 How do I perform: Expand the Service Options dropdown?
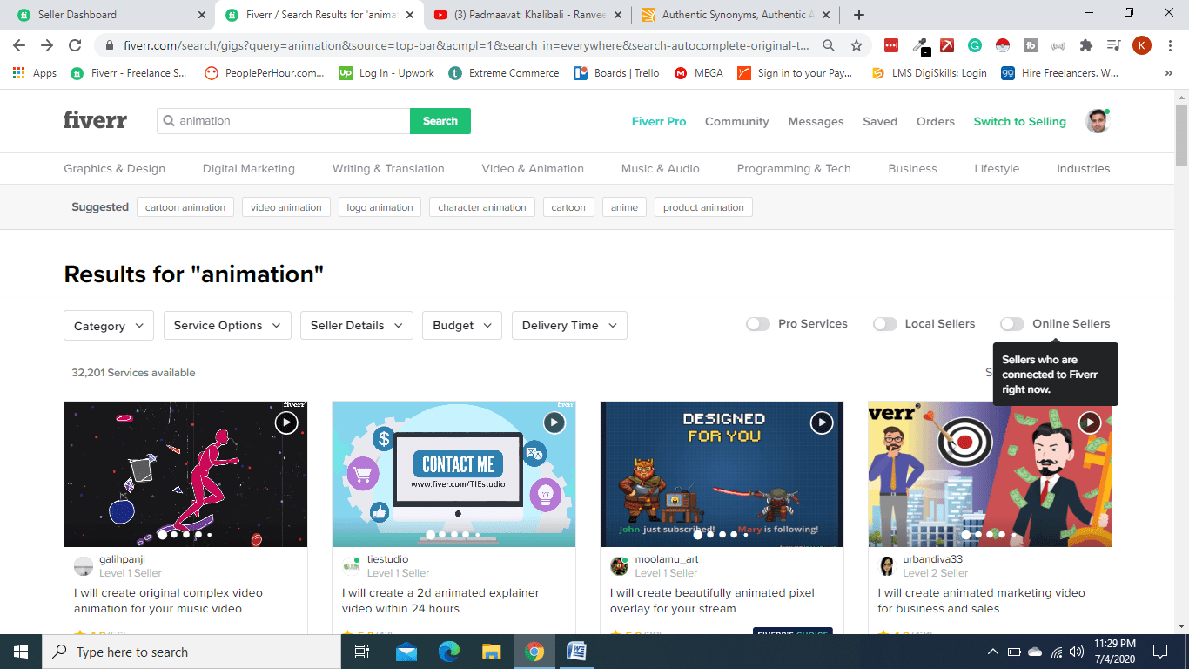[x=227, y=325]
